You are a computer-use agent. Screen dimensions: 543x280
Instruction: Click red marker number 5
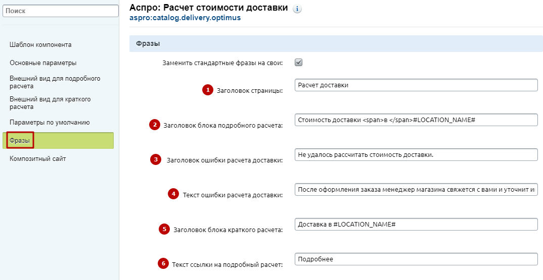tap(164, 229)
